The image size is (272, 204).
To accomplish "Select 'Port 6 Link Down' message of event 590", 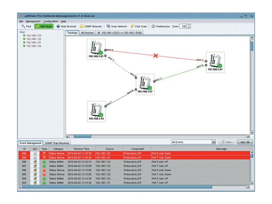I will (161, 153).
